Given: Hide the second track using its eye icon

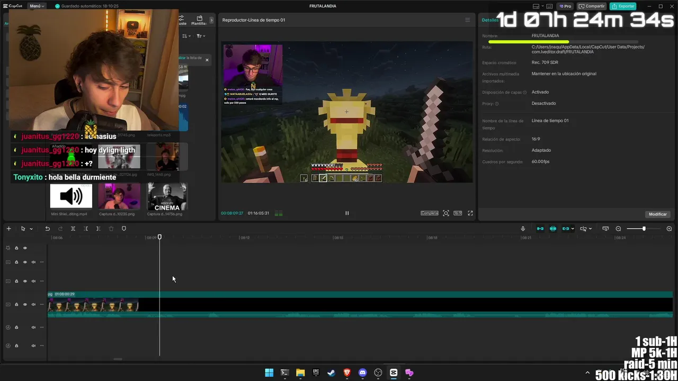Looking at the screenshot, I should [x=25, y=262].
